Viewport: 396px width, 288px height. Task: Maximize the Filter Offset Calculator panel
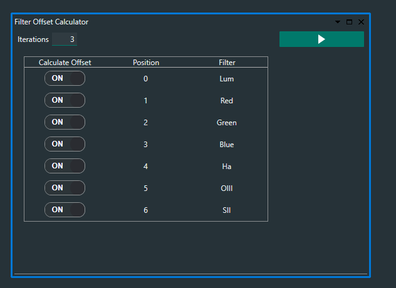point(350,22)
